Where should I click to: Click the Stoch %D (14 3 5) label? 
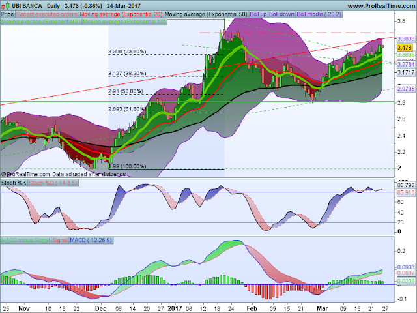pyautogui.click(x=53, y=183)
